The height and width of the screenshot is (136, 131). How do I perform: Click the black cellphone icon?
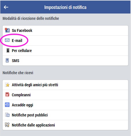tap(8, 51)
